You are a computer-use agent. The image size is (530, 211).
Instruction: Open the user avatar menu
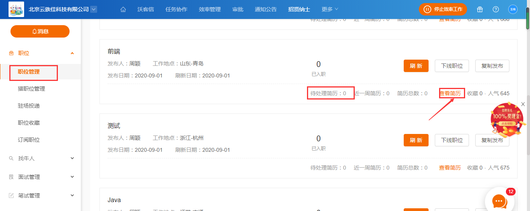point(513,9)
